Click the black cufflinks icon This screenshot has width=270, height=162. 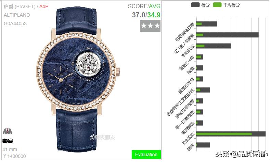tap(8, 141)
